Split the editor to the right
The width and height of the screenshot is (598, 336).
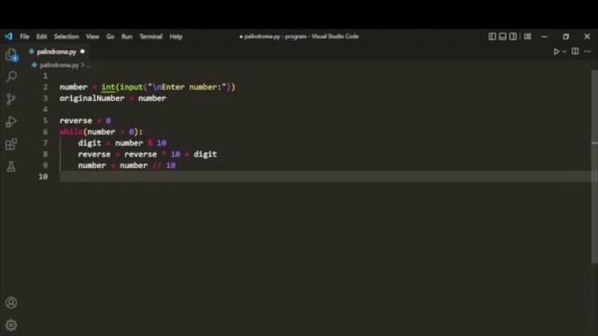click(576, 51)
